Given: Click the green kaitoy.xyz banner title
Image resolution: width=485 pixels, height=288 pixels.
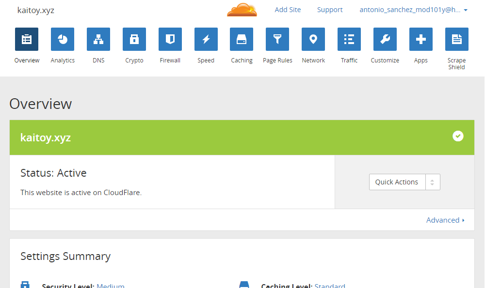Looking at the screenshot, I should pyautogui.click(x=46, y=137).
